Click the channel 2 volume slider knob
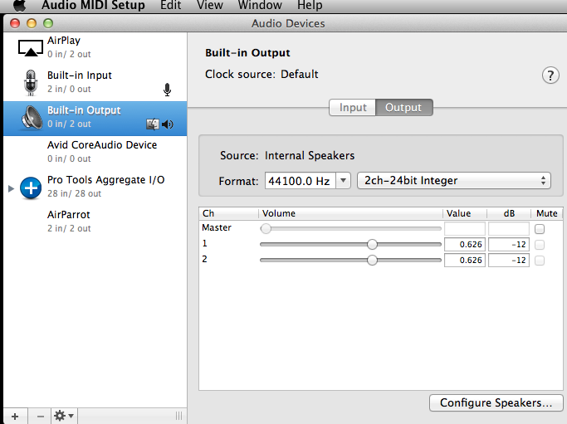Screen dimensions: 567x424 pos(372,260)
